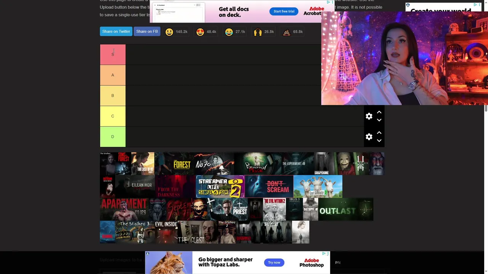This screenshot has height=274, width=488.
Task: Share tier list on FB
Action: tap(147, 32)
